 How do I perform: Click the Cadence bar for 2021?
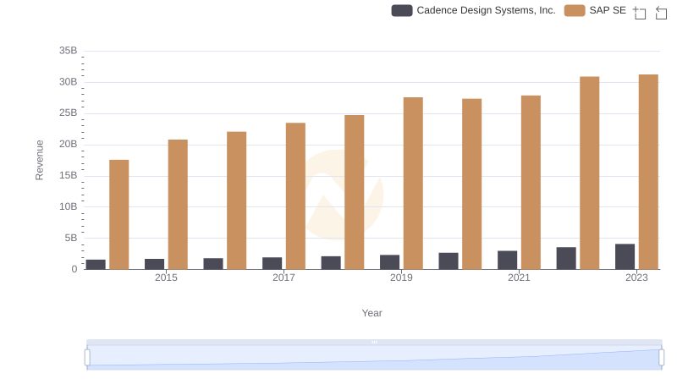tap(507, 261)
